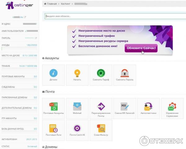This screenshot has height=149, width=186.
Task: Open the Спам-Фильтр icon
Action: (101, 129)
